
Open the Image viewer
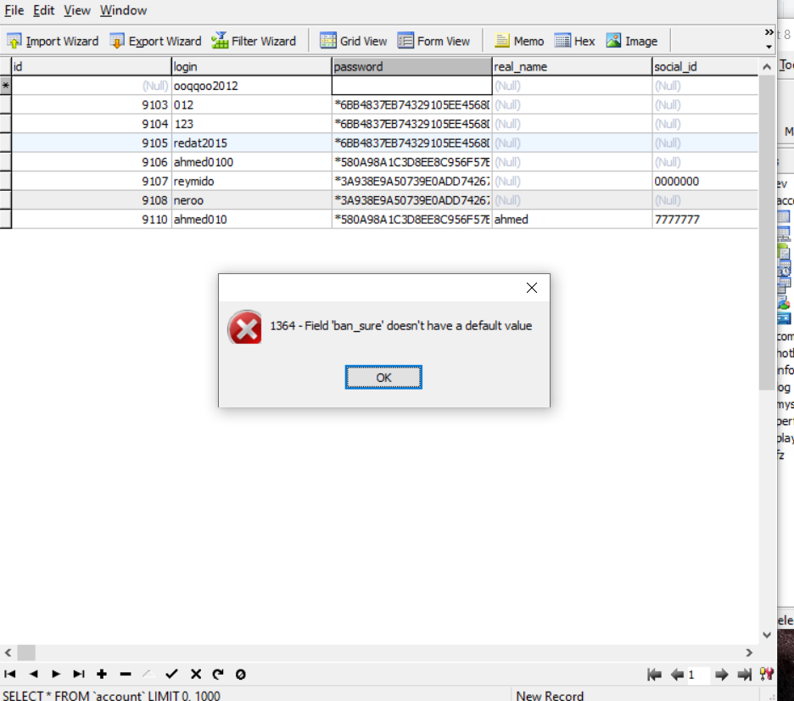(x=632, y=41)
